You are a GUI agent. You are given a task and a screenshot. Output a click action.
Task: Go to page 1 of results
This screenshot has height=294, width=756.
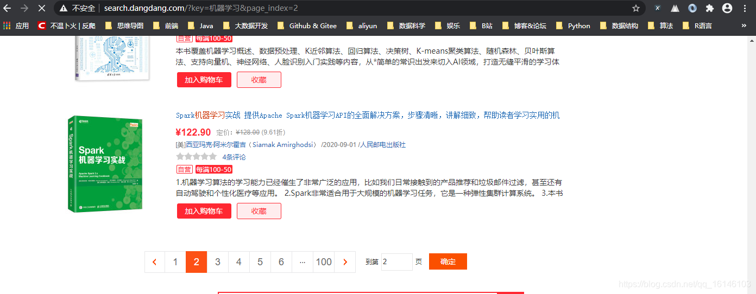coord(175,262)
